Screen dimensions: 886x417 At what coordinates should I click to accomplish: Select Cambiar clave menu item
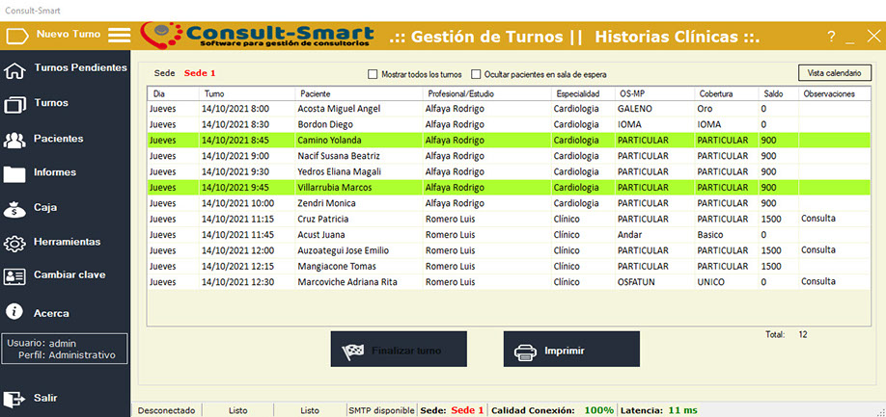tap(69, 275)
